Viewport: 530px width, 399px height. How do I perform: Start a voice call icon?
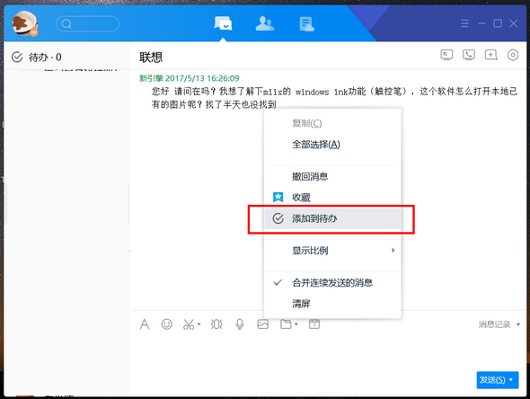point(469,55)
